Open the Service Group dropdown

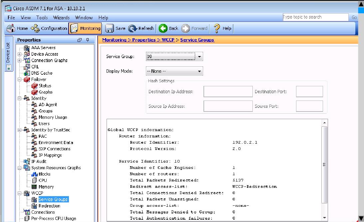(x=199, y=57)
